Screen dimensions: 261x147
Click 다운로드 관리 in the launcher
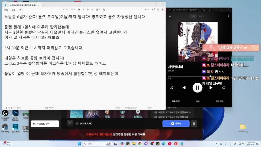(x=45, y=124)
